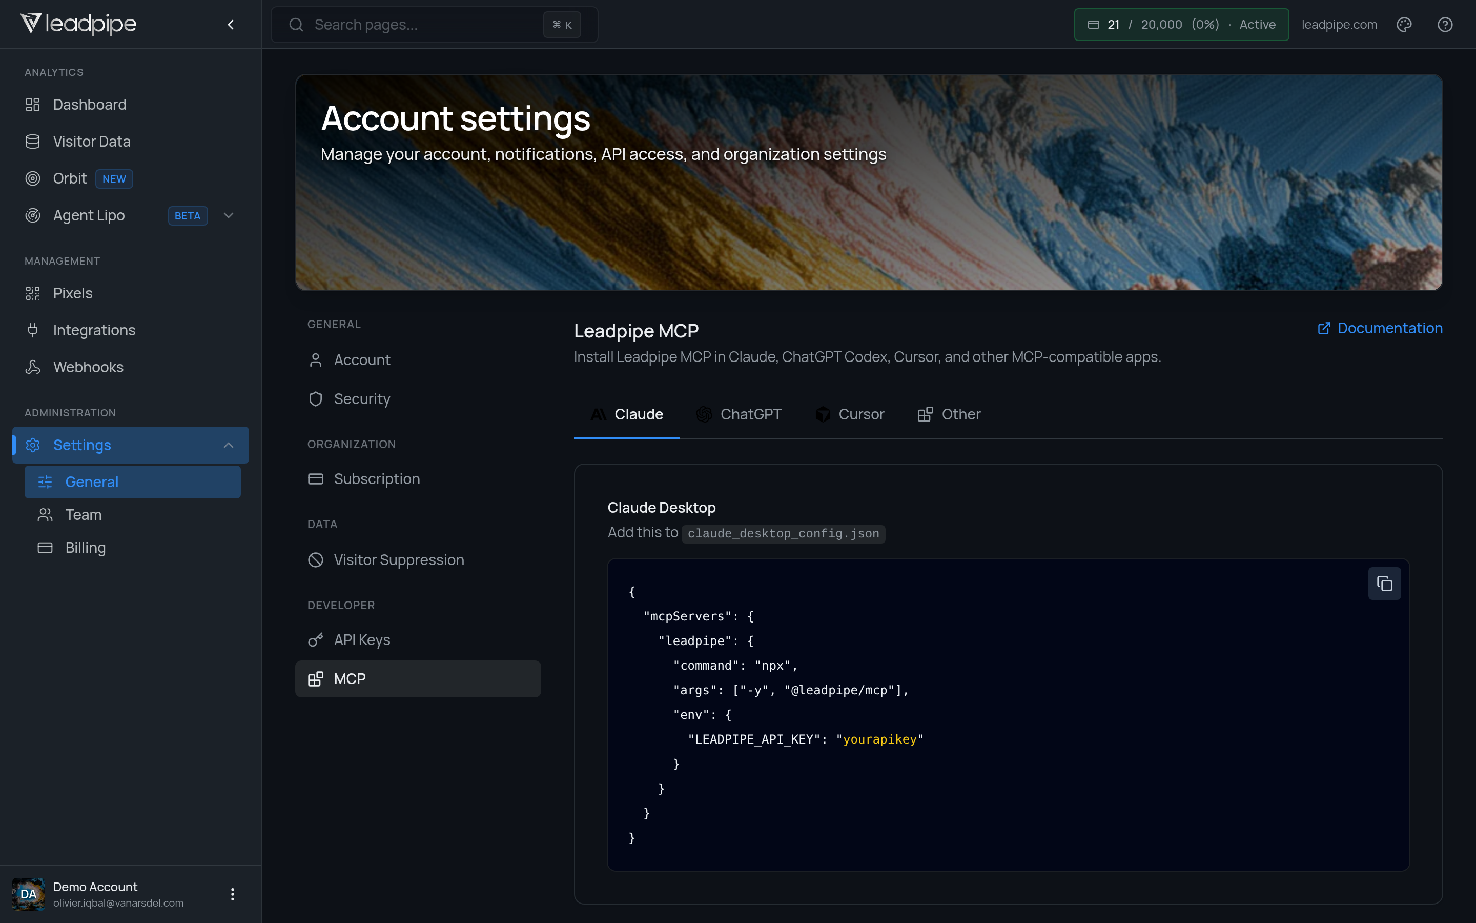Open the API Keys section

tap(418, 640)
